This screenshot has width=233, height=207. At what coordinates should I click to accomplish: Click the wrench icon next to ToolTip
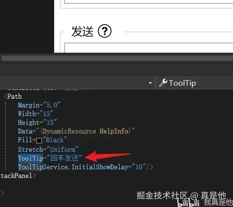tap(163, 83)
